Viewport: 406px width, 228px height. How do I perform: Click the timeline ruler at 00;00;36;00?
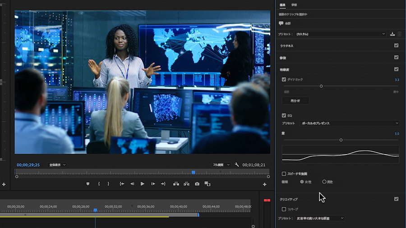coord(146,206)
